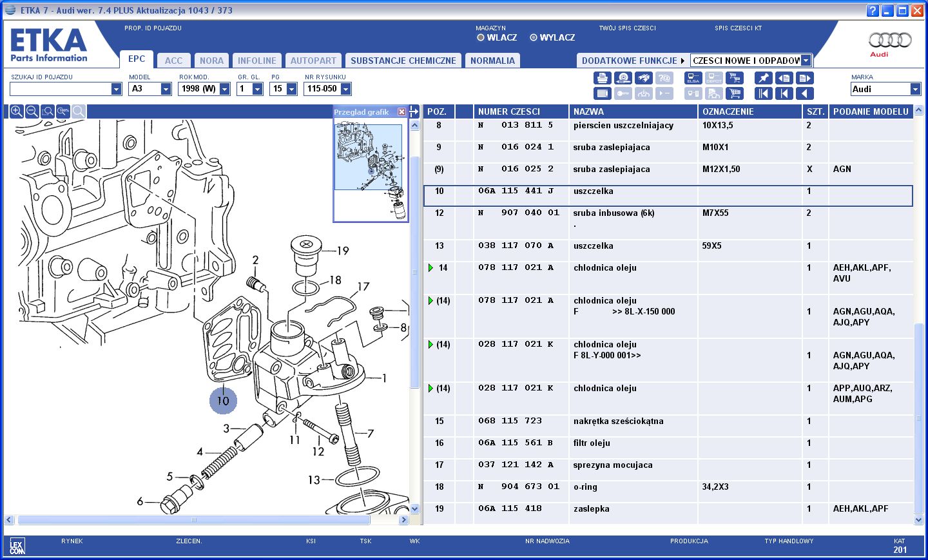Click the panel splitter arrow icon
Viewport: 928px width, 560px height.
click(414, 111)
